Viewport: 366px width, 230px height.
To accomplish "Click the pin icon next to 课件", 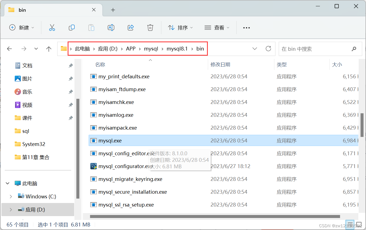I will coord(71,118).
